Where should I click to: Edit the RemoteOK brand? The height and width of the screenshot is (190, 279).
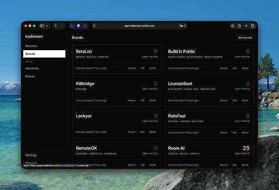tap(142, 165)
